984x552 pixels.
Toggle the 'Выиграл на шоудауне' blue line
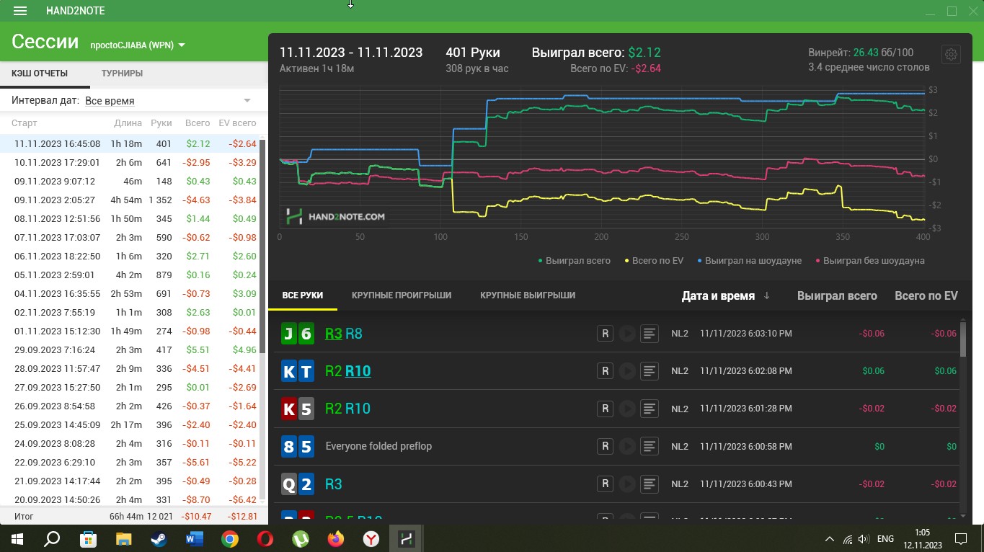749,261
